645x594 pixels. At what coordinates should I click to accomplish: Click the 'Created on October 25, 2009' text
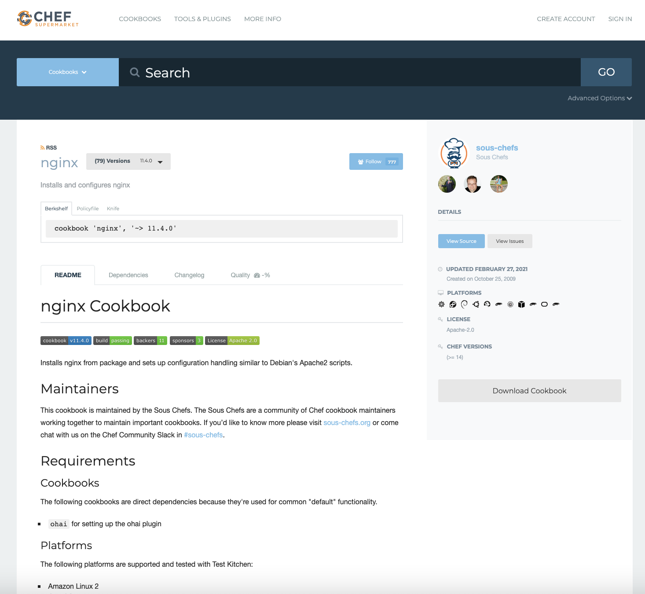point(481,279)
